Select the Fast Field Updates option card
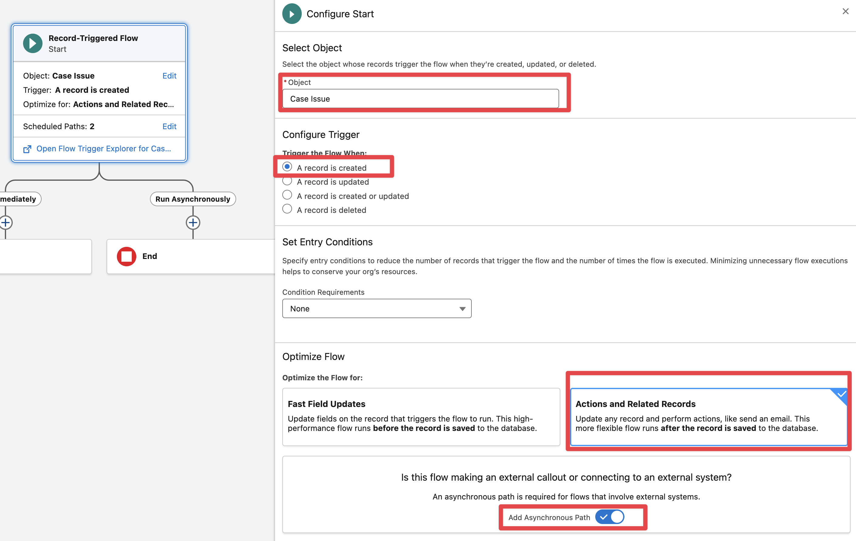856x541 pixels. pyautogui.click(x=421, y=416)
